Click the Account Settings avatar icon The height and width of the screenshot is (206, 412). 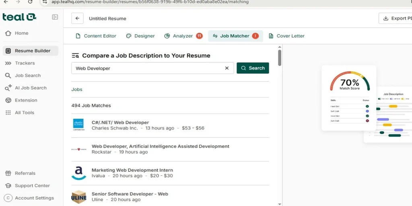coord(8,198)
